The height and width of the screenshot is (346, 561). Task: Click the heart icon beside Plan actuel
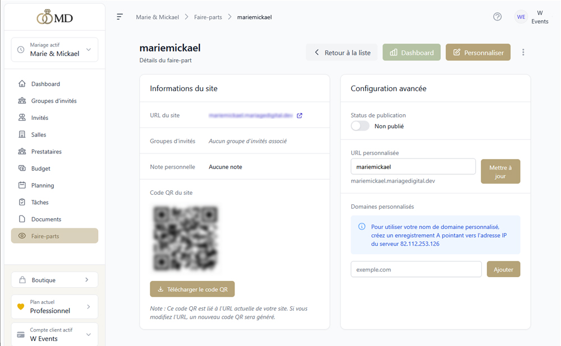(x=21, y=307)
